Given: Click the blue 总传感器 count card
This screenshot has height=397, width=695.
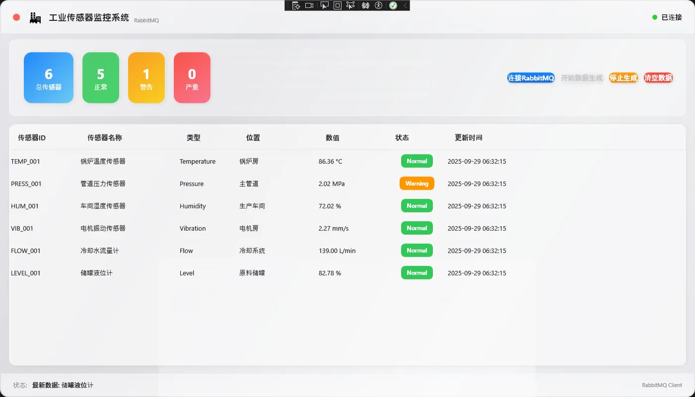Looking at the screenshot, I should coord(49,78).
